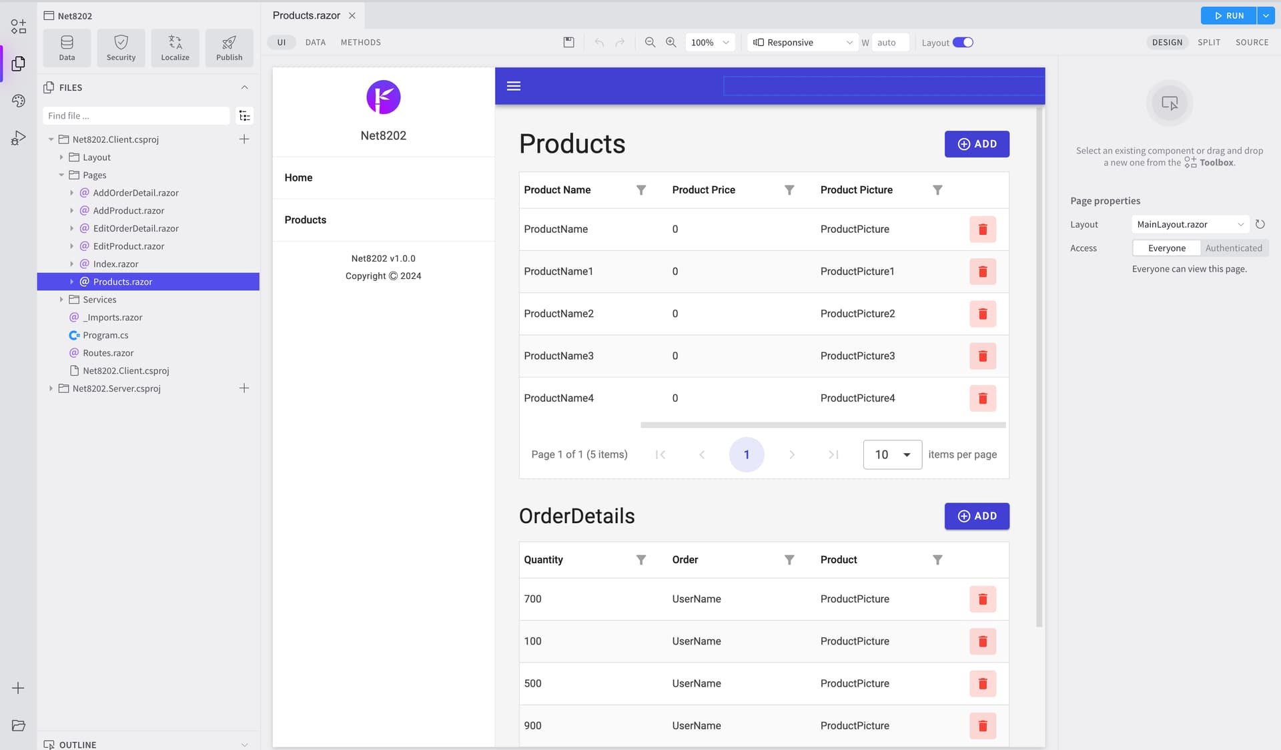Click the Find file search field
The image size is (1281, 750).
(136, 115)
